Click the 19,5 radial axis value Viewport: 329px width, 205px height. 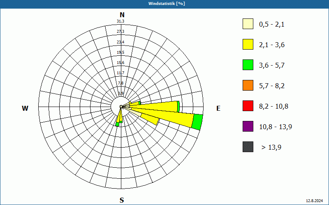coord(120,52)
